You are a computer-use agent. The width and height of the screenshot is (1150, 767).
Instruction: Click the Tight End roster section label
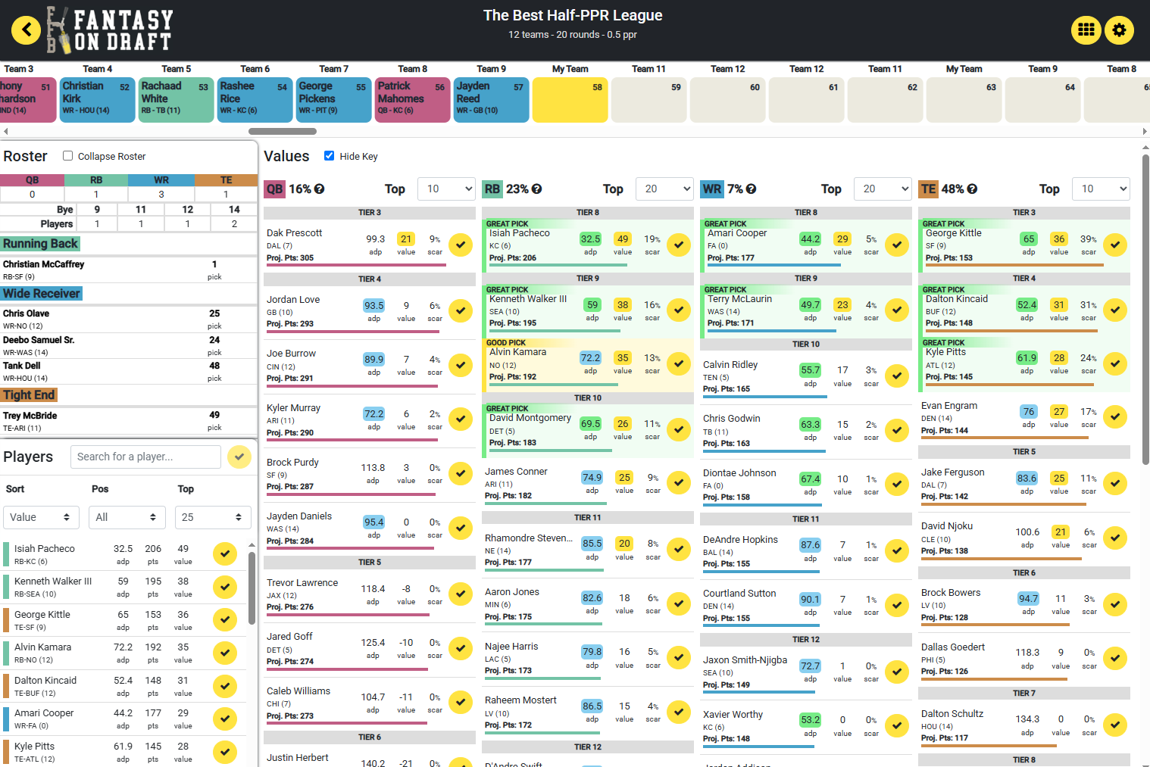(x=29, y=395)
